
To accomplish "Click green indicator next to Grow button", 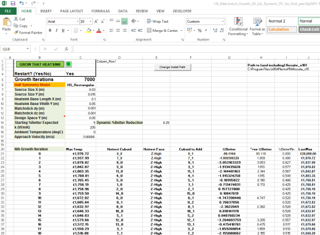I will click(68, 64).
